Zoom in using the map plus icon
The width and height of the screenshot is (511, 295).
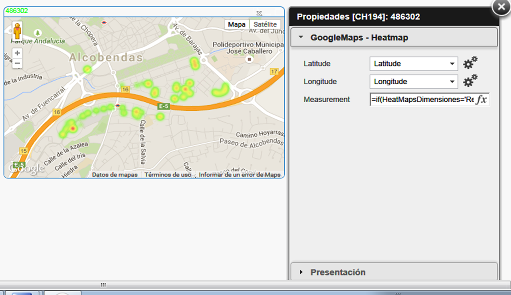16,53
